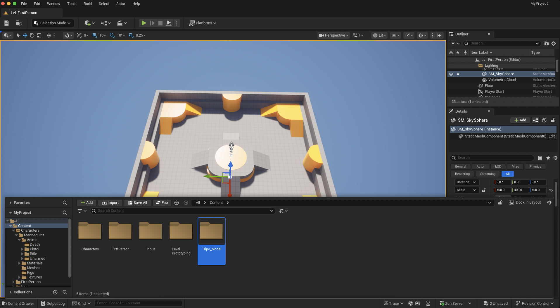Viewport: 560px width, 308px height.
Task: Select the scale transform tool in the viewport toolbar
Action: pyautogui.click(x=39, y=35)
